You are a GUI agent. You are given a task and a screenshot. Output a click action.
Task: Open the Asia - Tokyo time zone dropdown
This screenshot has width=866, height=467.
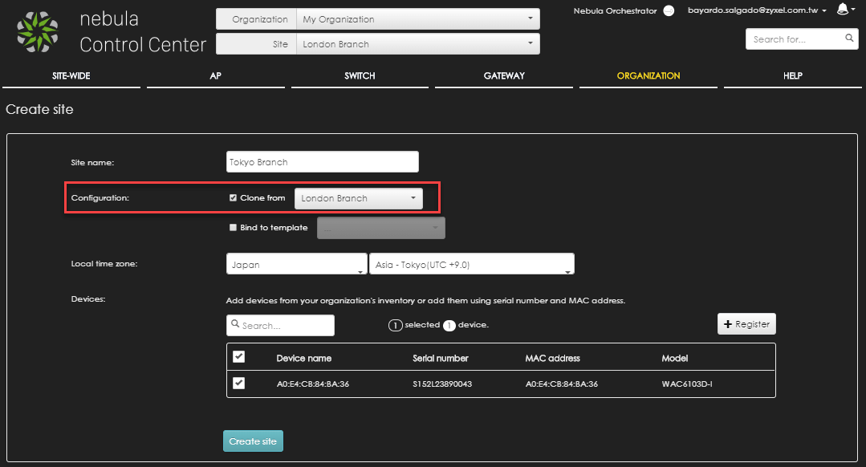(472, 264)
